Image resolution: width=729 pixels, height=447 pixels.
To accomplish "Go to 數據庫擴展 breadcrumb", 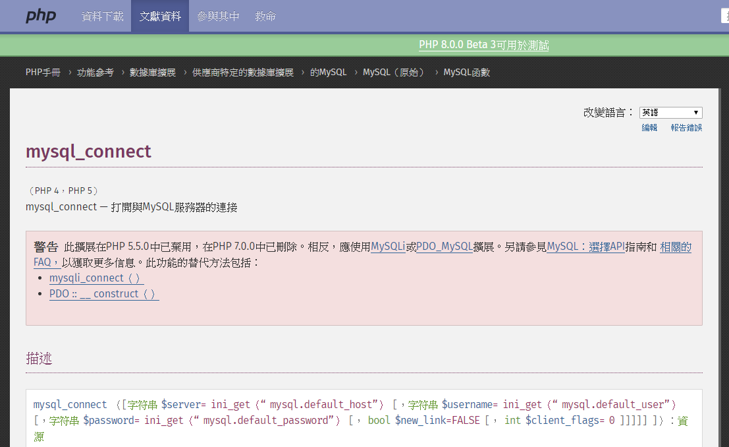I will tap(153, 72).
